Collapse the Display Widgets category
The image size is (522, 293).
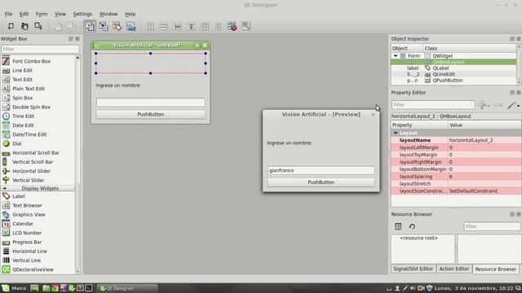pos(5,188)
